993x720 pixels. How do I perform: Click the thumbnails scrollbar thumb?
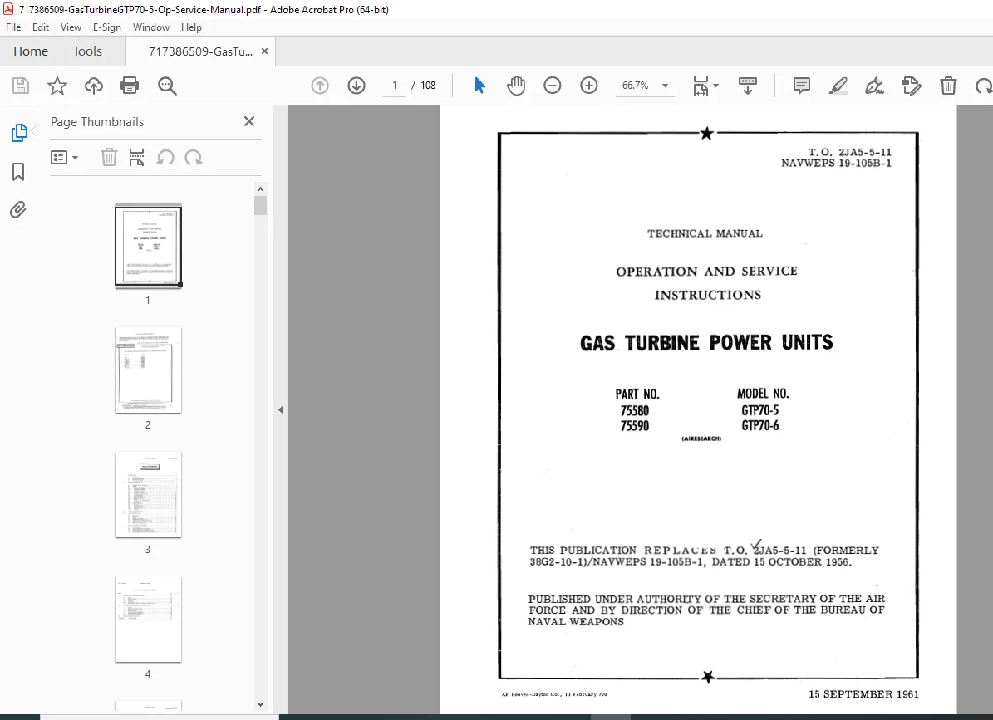tap(260, 206)
